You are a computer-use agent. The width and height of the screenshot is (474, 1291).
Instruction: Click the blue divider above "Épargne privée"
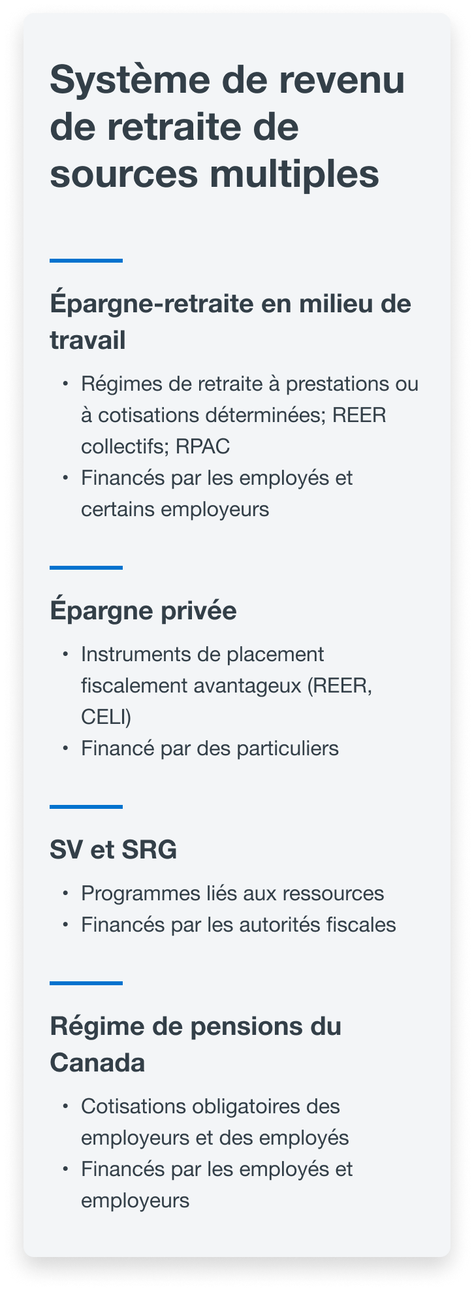tap(86, 568)
